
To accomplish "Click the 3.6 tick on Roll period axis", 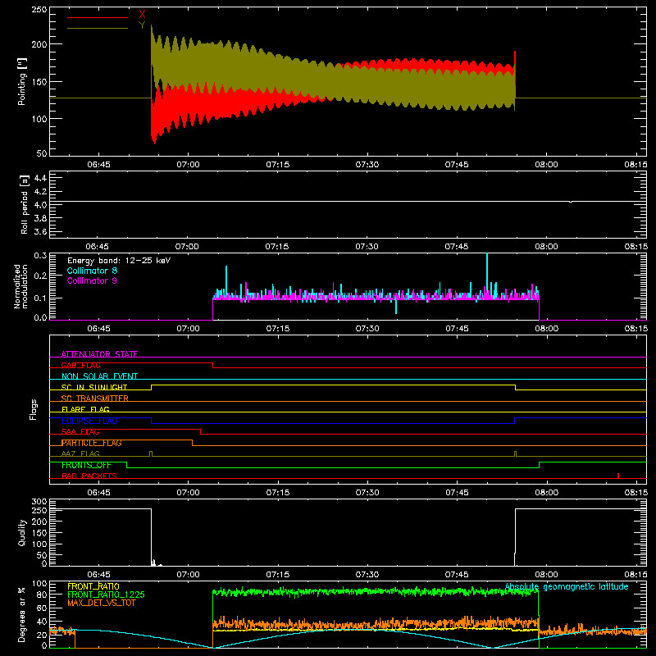I will click(x=40, y=231).
